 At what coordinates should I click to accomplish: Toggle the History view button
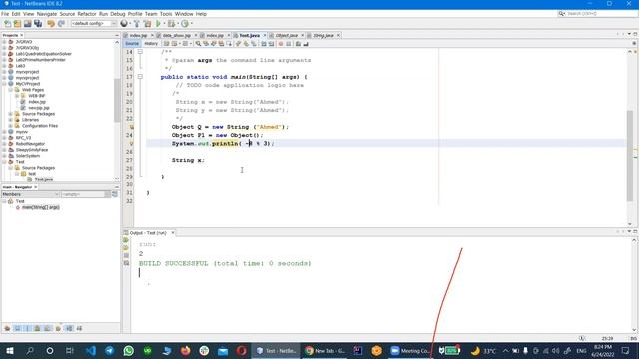tap(151, 44)
